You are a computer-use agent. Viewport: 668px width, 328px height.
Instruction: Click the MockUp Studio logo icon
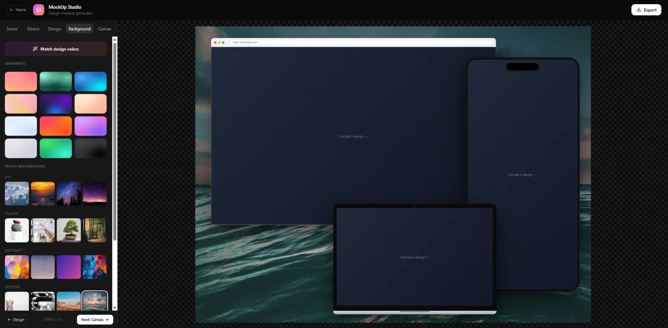pyautogui.click(x=38, y=10)
